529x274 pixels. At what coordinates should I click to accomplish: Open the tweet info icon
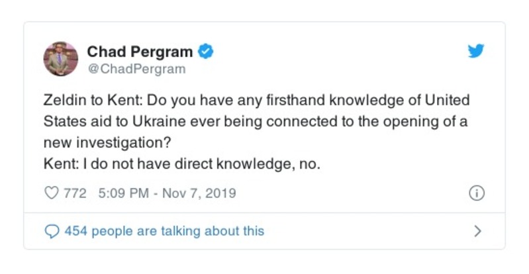point(476,194)
